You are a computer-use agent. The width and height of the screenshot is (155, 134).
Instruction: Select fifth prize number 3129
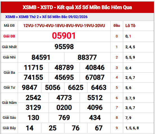coord(33,108)
